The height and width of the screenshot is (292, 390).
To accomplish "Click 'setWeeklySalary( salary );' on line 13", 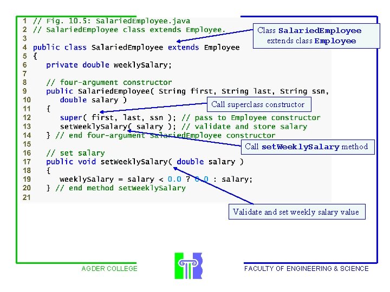I will pos(118,127).
